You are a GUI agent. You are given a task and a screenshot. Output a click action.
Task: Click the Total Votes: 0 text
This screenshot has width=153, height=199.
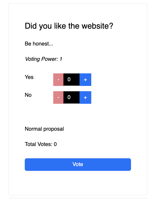click(x=41, y=144)
